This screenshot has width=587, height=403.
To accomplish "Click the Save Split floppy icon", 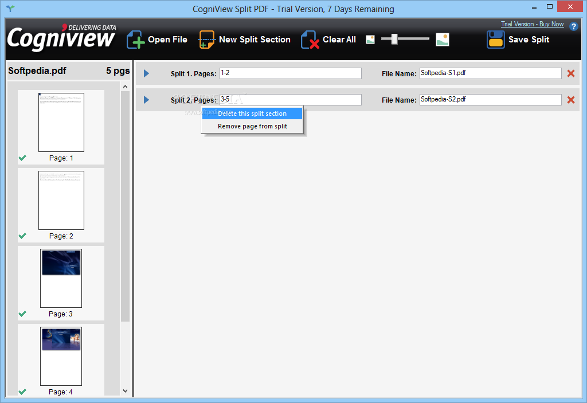I will pyautogui.click(x=496, y=40).
